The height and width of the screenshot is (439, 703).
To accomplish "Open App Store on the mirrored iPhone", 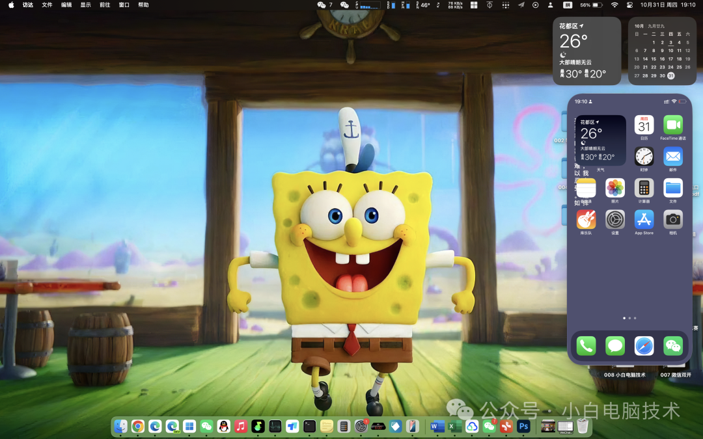I will click(x=644, y=220).
